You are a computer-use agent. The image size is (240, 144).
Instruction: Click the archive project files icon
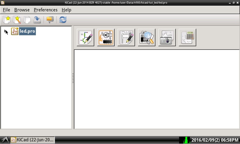pyautogui.click(x=50, y=20)
